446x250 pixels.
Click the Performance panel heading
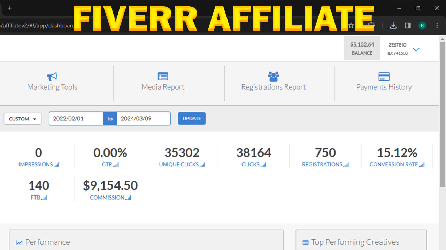[47, 242]
